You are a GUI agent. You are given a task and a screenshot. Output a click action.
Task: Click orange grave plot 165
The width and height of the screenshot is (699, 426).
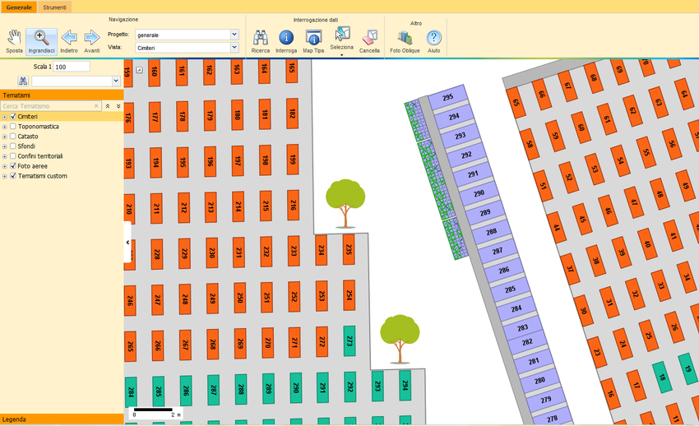coord(292,68)
